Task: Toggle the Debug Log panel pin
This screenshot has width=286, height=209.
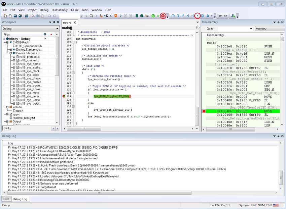Action: 278,136
